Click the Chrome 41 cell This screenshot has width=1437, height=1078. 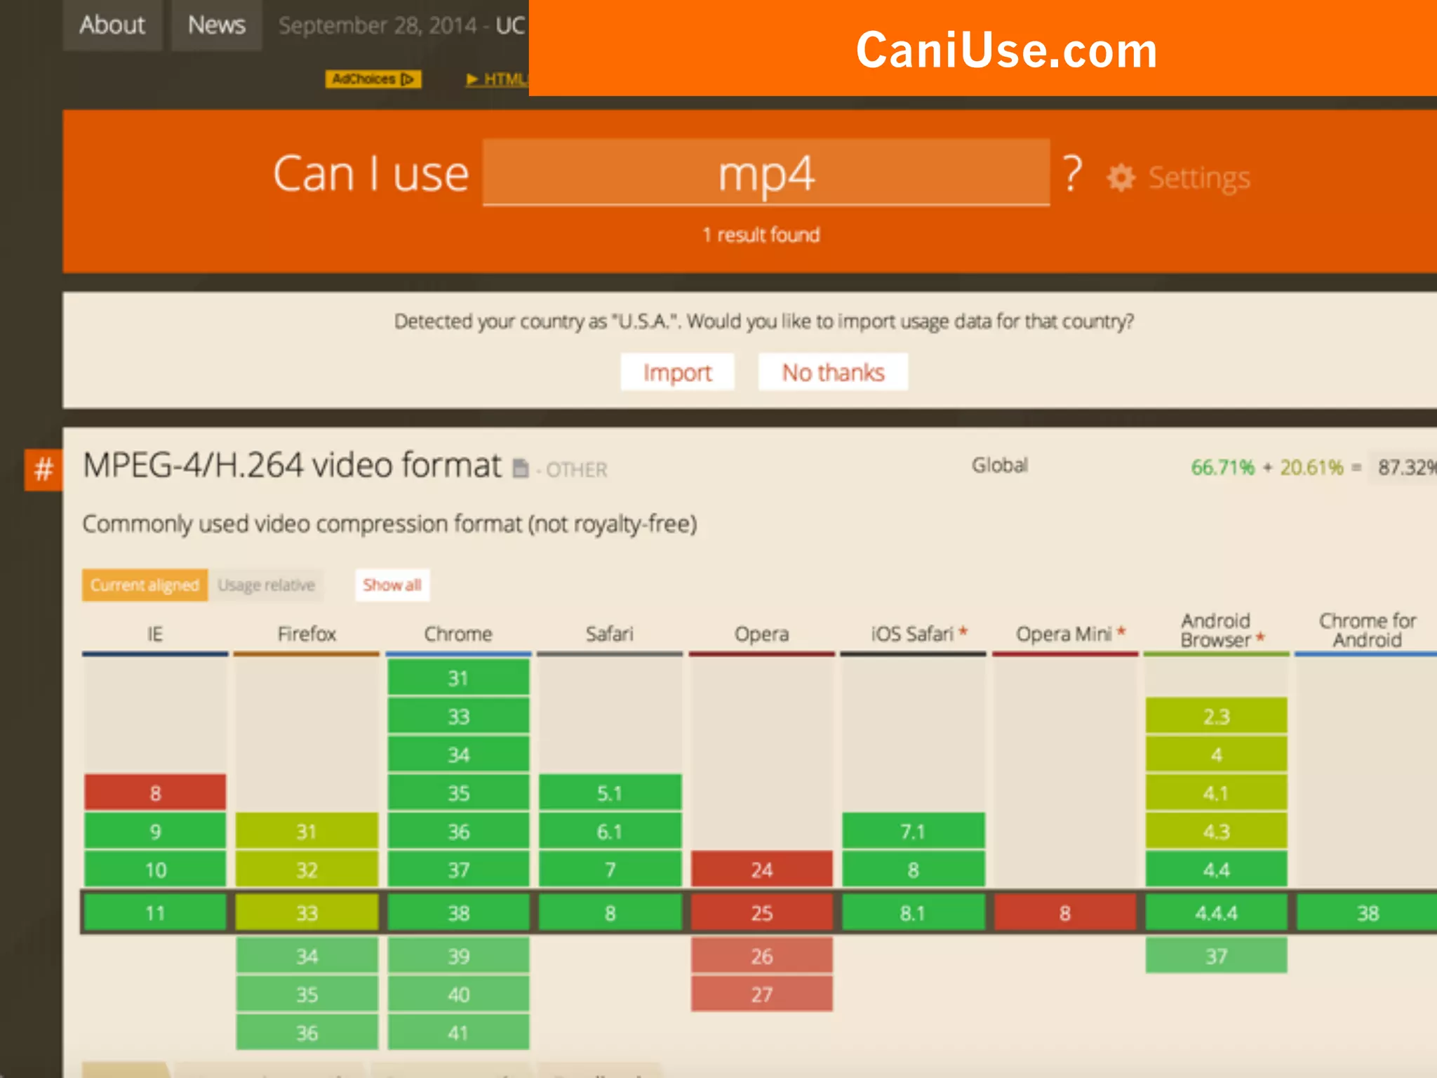tap(458, 1032)
